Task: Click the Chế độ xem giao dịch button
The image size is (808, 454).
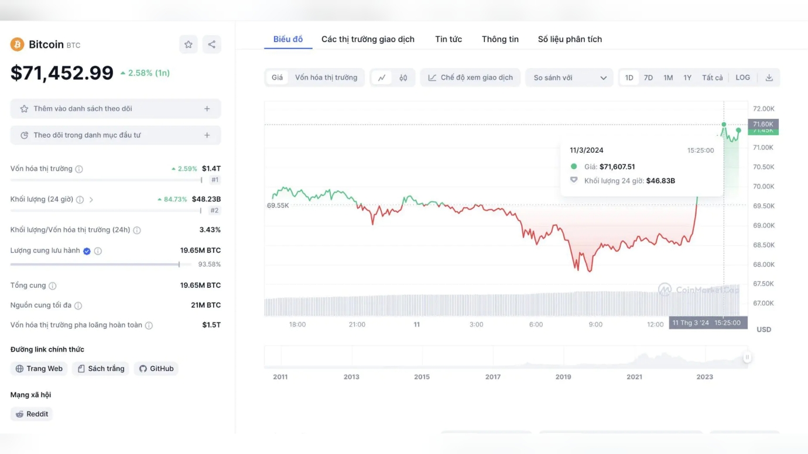Action: pos(470,78)
